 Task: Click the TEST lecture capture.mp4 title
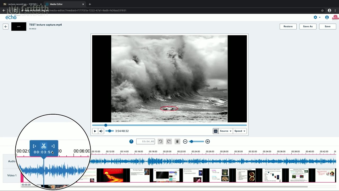coord(45,25)
